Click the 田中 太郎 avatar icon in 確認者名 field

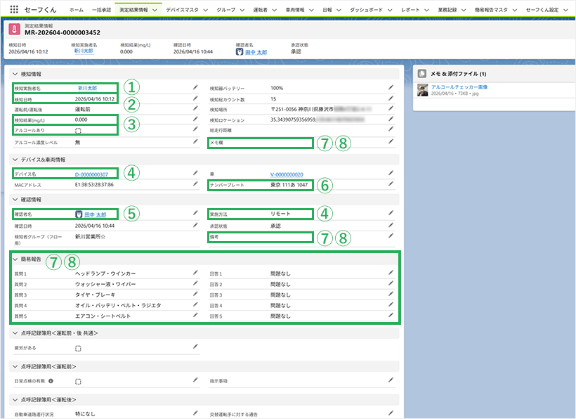tap(79, 214)
